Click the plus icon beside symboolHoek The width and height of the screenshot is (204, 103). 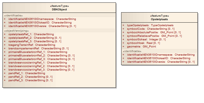pyautogui.click(x=123, y=43)
